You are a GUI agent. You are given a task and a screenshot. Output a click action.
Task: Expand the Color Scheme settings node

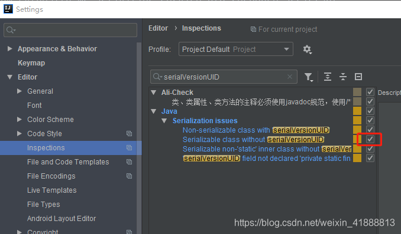click(19, 119)
